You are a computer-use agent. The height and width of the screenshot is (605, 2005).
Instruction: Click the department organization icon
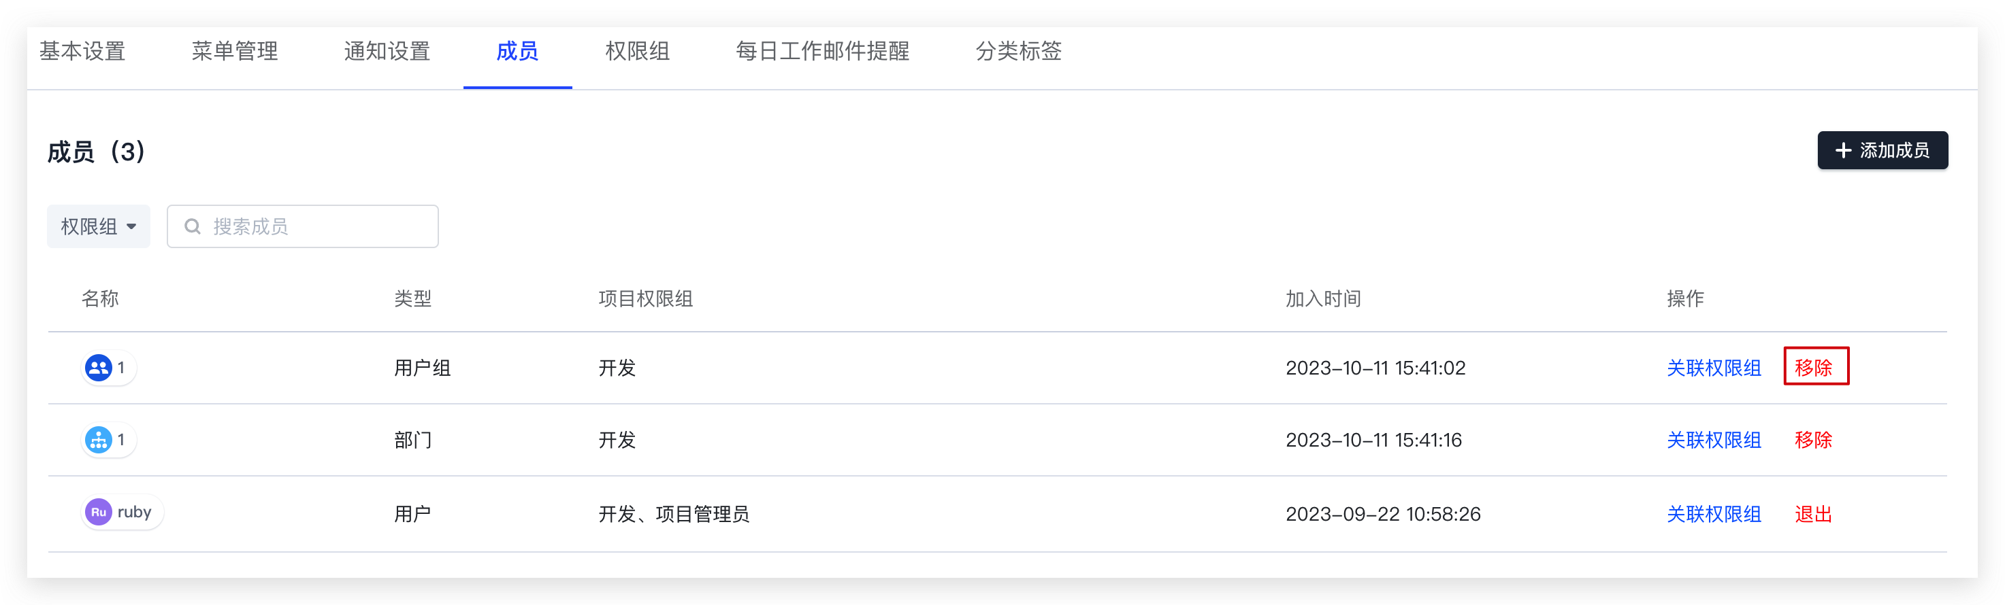click(98, 440)
